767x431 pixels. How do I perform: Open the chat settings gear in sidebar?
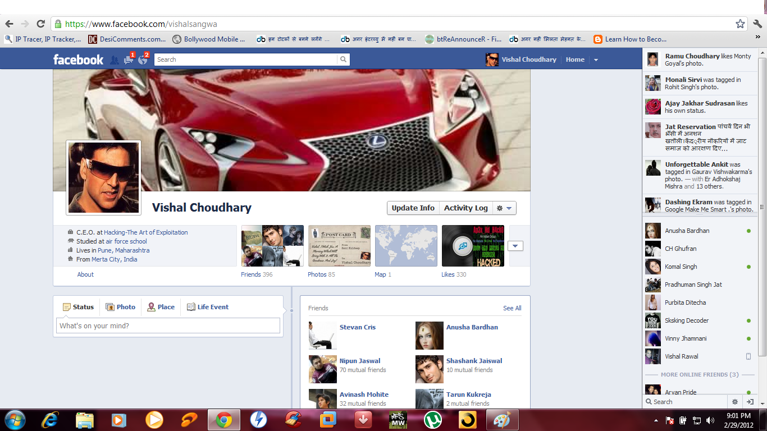pyautogui.click(x=735, y=402)
